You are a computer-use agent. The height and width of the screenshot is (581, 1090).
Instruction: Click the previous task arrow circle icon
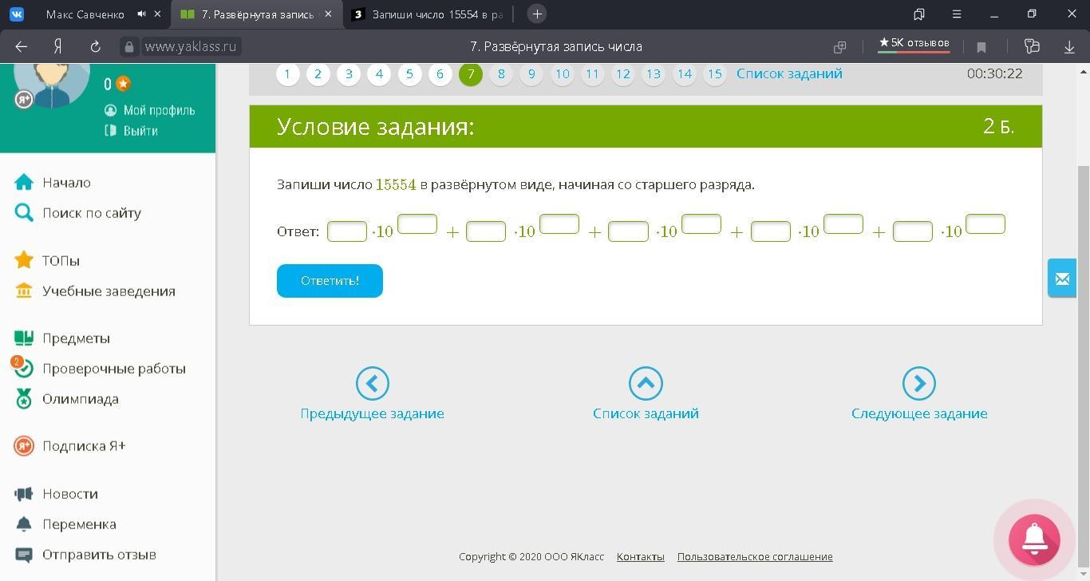pos(372,384)
